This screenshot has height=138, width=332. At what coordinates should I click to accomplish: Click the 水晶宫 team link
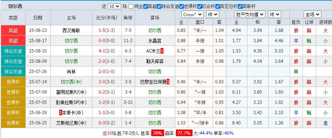[x=155, y=41]
